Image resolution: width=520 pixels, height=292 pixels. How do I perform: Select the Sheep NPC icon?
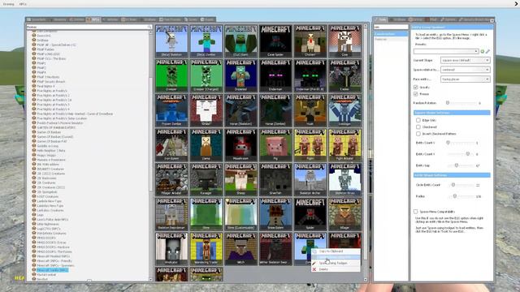(x=240, y=179)
